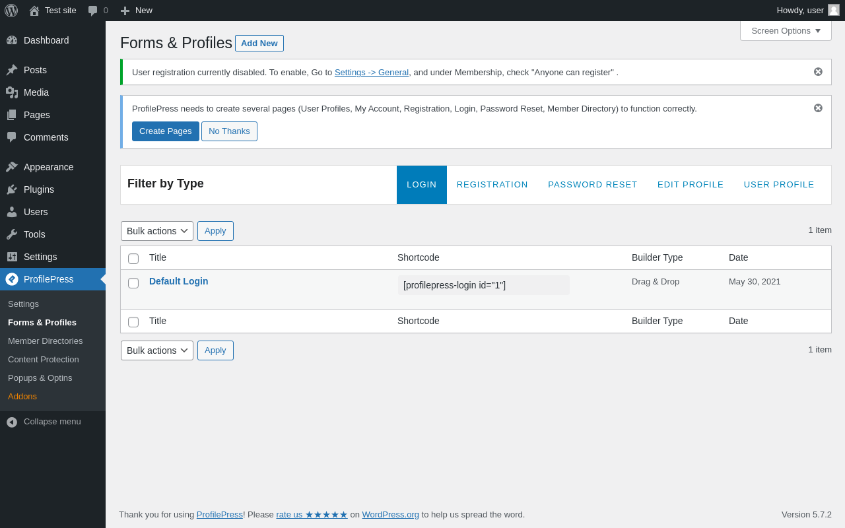Switch to the Edit Profile tab

pos(691,185)
